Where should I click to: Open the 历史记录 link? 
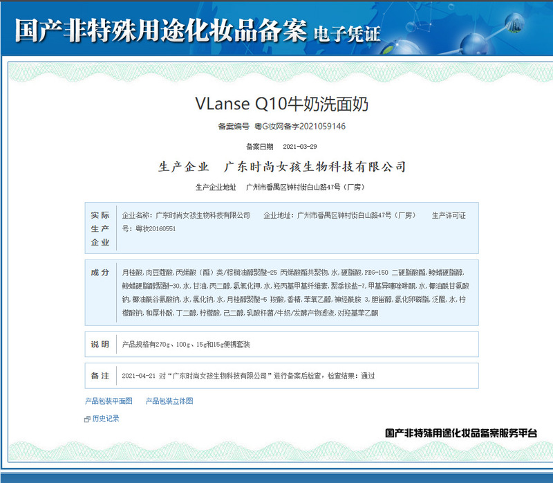coord(106,419)
